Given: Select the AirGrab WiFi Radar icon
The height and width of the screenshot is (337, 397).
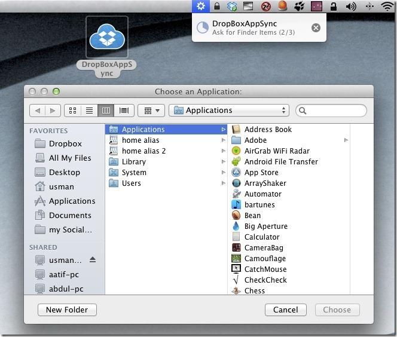Looking at the screenshot, I should click(x=236, y=151).
